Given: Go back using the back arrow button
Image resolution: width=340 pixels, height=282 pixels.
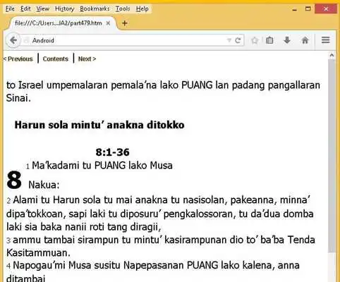Looking at the screenshot, I should (13, 40).
